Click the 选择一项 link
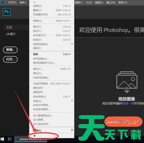Screen dimensions: 144x143 point(128,103)
